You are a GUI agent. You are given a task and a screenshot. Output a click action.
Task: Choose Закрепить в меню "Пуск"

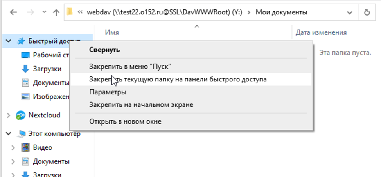pos(130,66)
